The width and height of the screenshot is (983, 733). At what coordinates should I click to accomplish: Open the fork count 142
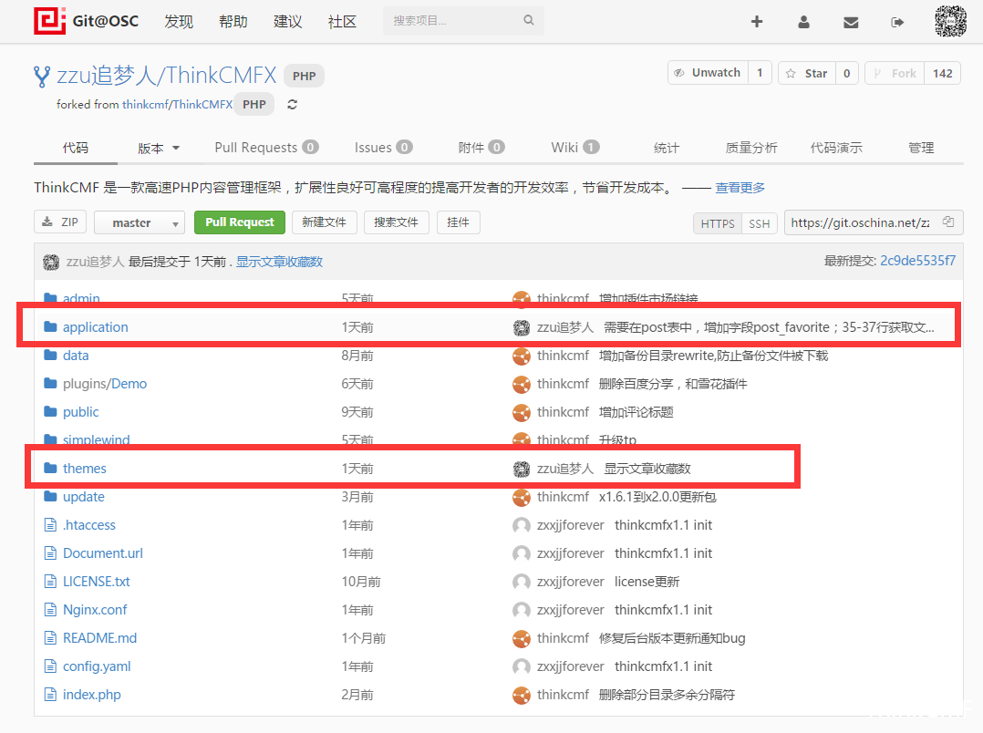[942, 73]
